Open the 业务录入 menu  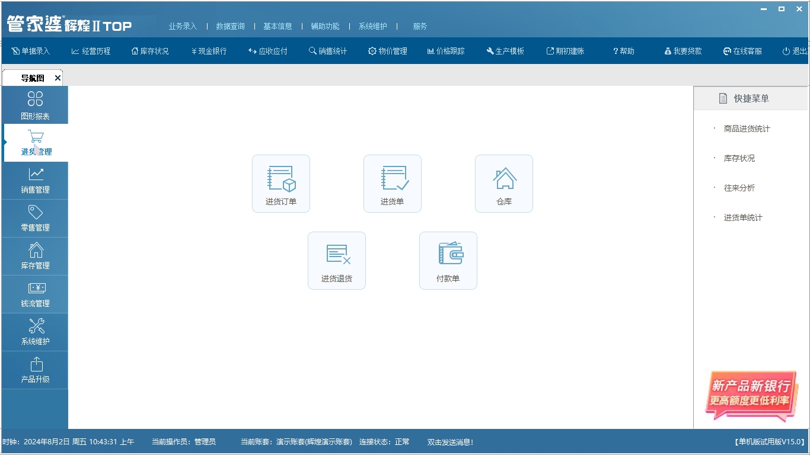point(182,26)
